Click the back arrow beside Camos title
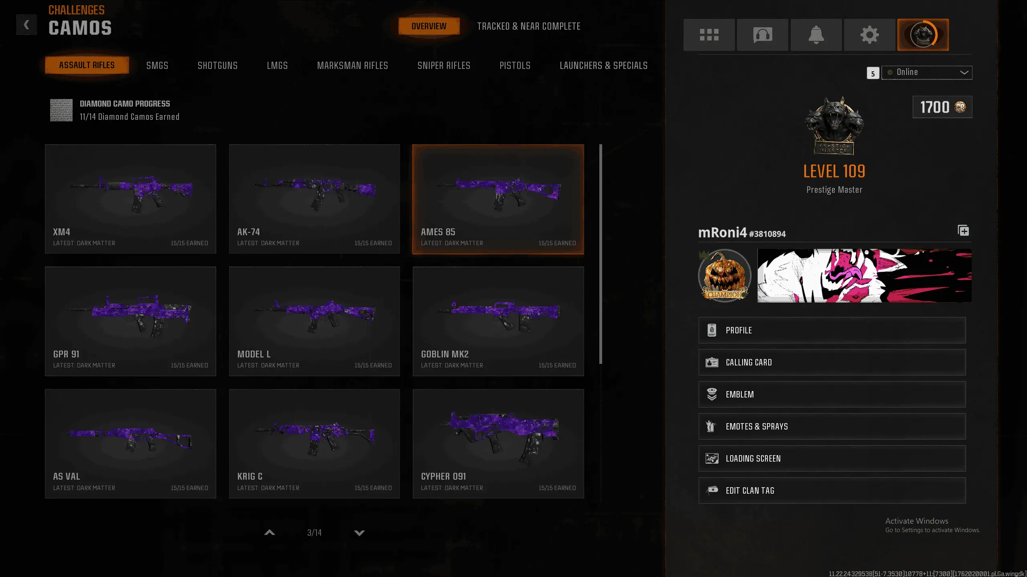The image size is (1027, 577). click(x=26, y=25)
